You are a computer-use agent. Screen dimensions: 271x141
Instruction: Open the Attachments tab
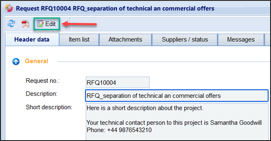[x=125, y=40]
